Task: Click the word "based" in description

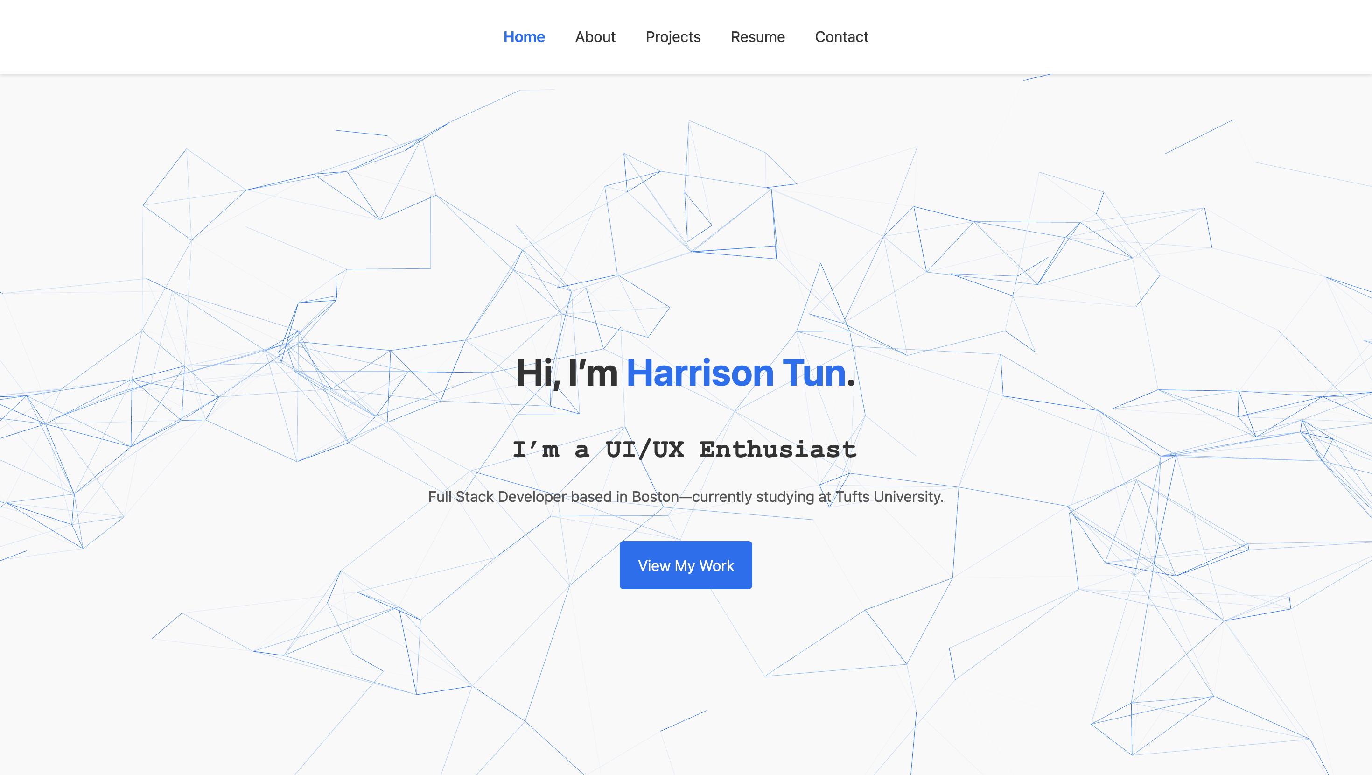Action: pyautogui.click(x=591, y=497)
